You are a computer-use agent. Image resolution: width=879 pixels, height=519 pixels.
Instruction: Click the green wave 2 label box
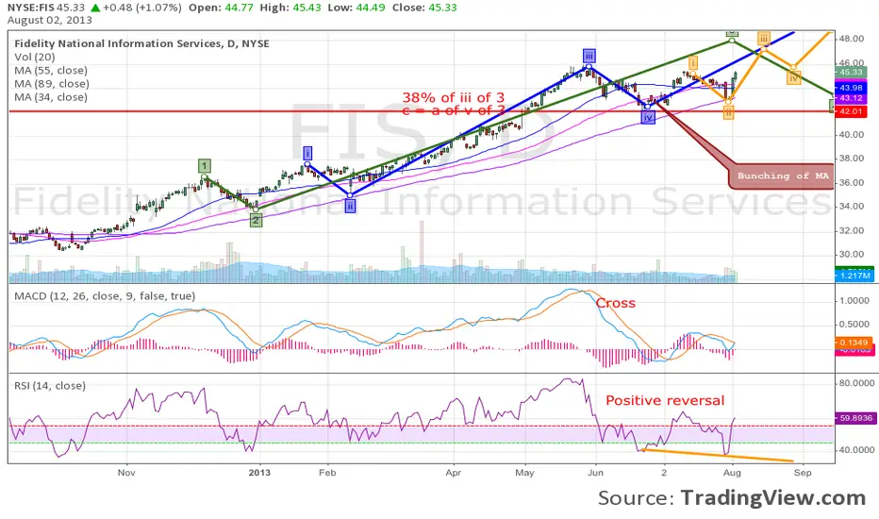[x=256, y=221]
